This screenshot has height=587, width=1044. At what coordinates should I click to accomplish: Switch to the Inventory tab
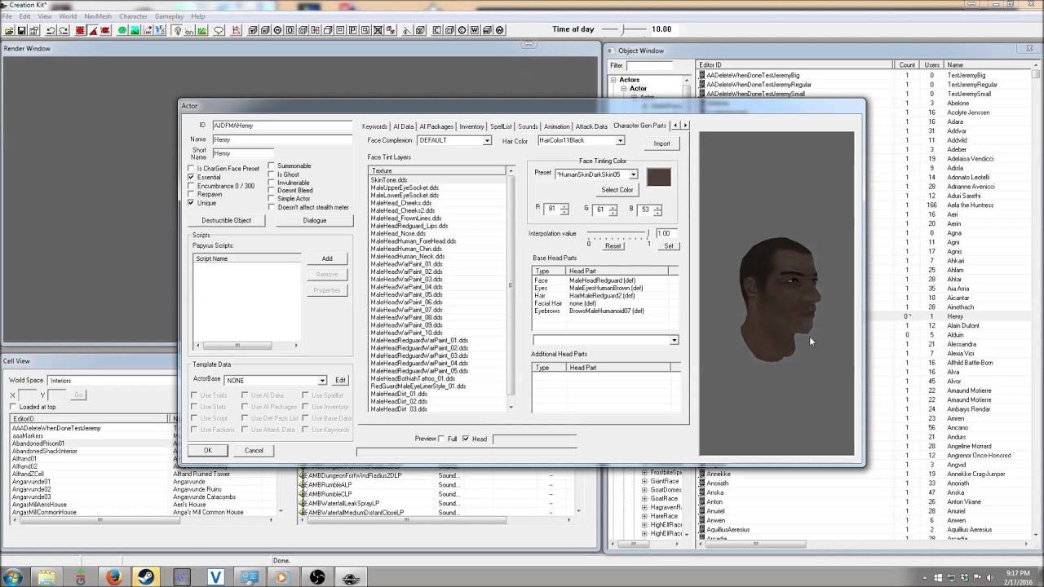471,126
